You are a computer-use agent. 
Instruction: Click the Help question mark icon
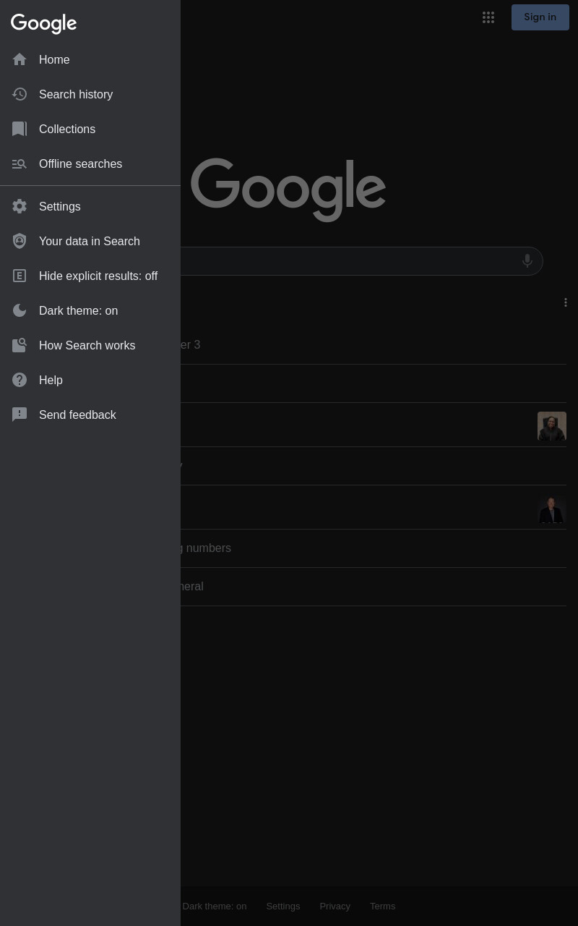point(20,380)
